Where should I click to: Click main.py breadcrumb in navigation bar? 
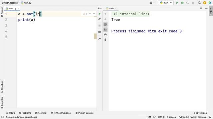(26, 3)
